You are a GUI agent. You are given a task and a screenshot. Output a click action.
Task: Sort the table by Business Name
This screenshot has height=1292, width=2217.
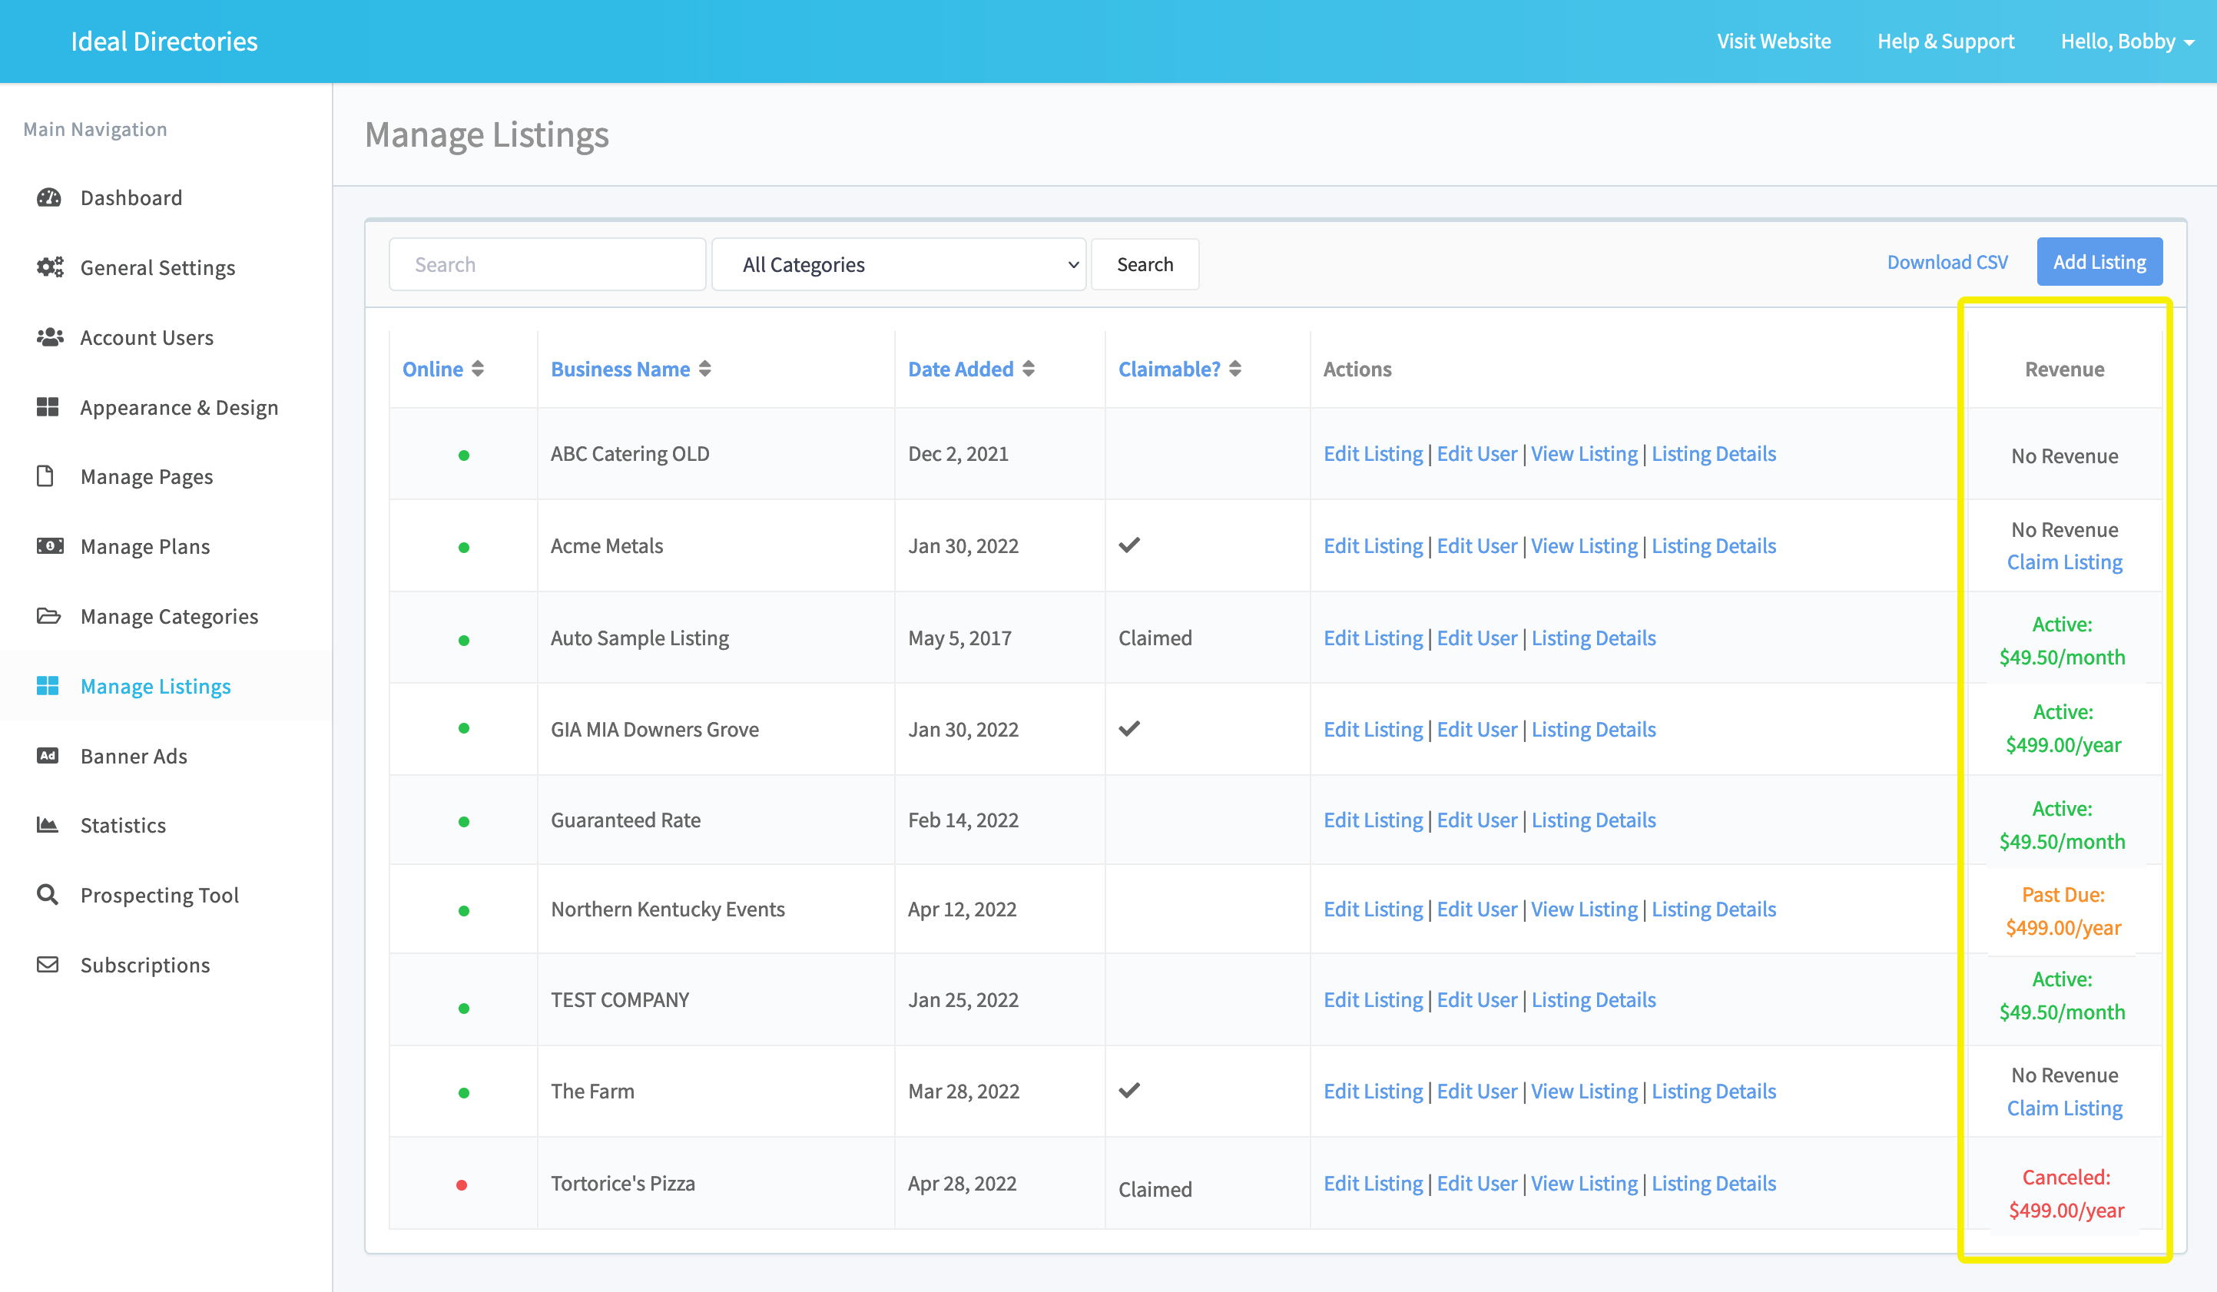tap(620, 369)
